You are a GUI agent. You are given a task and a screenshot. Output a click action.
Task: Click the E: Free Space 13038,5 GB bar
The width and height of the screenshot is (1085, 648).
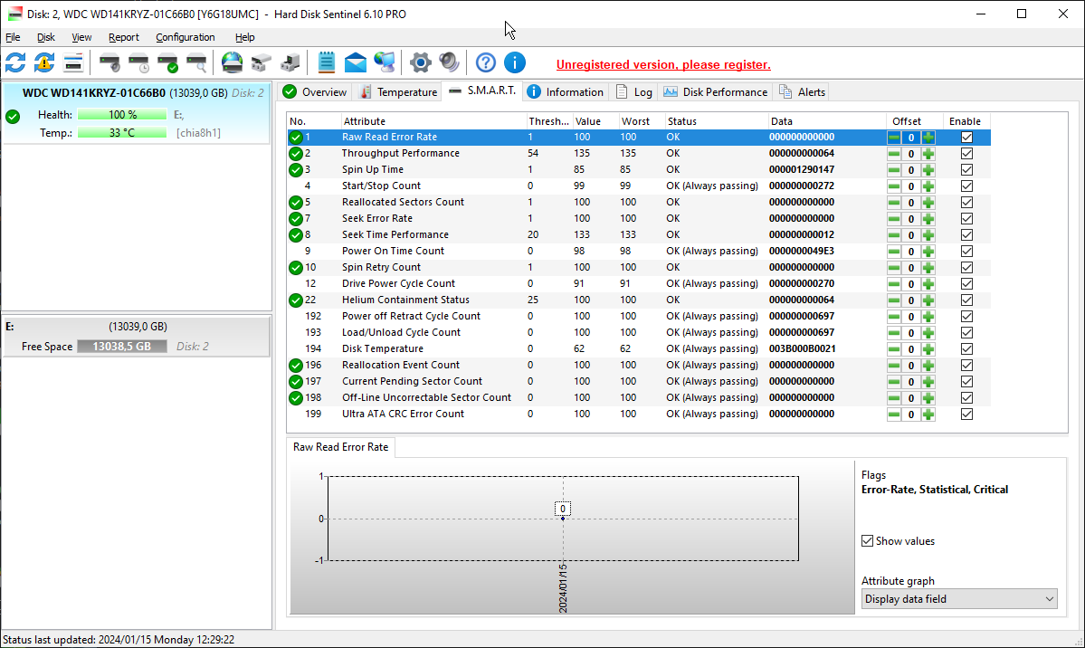pyautogui.click(x=122, y=346)
